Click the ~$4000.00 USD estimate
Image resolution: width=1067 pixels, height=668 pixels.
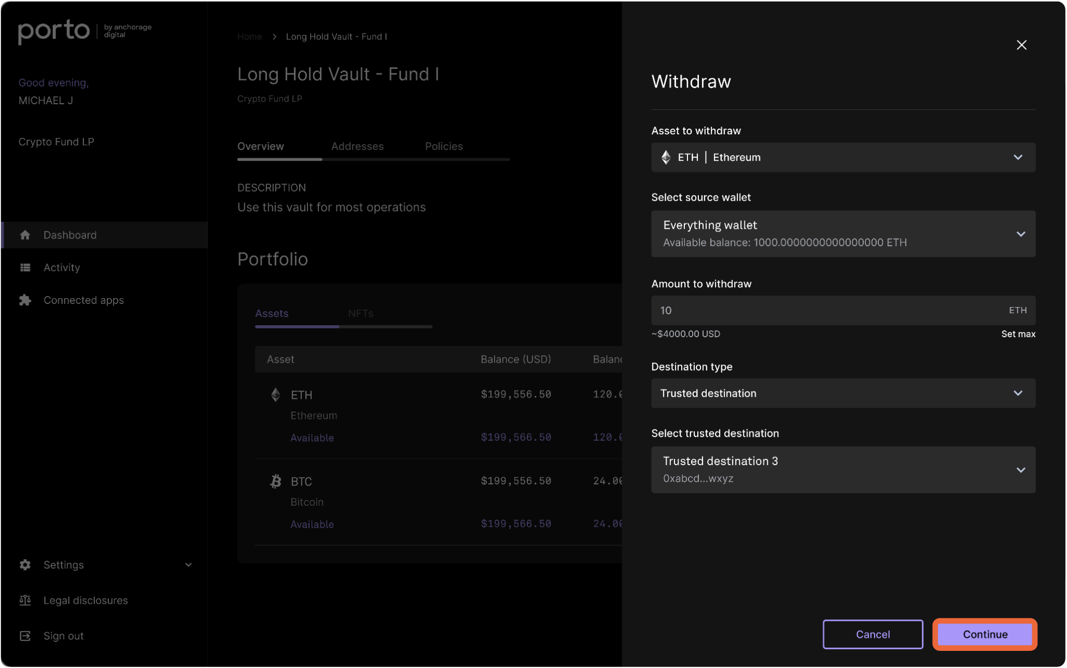click(685, 334)
